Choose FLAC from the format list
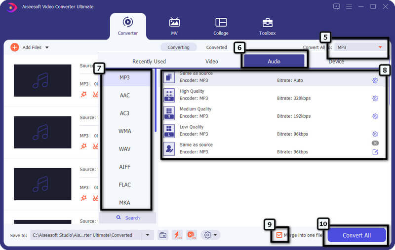Screen dimensions: 395x250 pyautogui.click(x=125, y=185)
